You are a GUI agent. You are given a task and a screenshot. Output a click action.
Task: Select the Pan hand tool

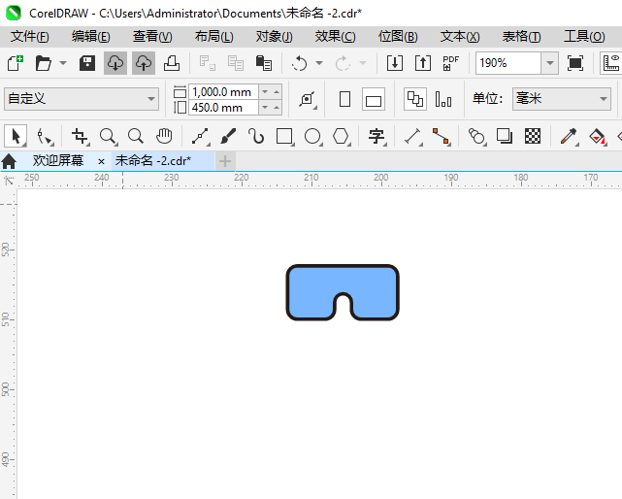[164, 137]
